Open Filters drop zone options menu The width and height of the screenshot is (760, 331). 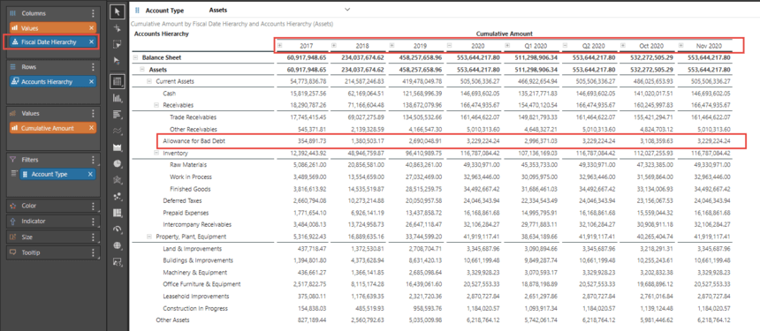point(94,159)
